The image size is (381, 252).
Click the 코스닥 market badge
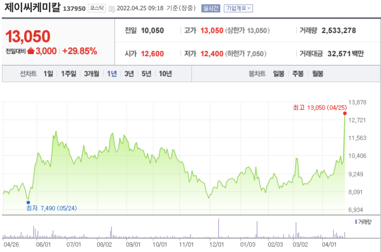coord(97,8)
